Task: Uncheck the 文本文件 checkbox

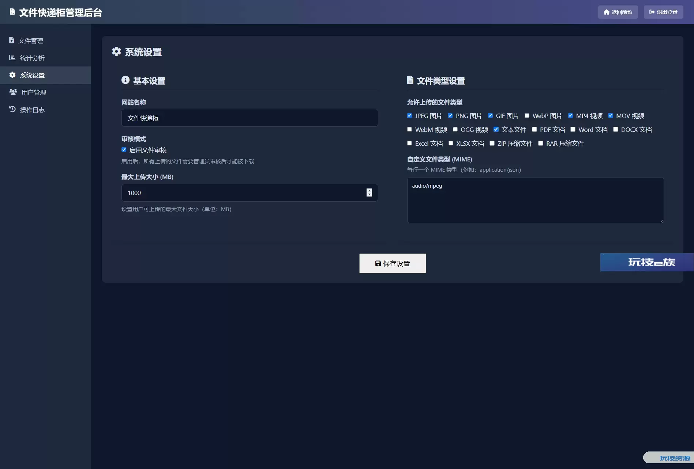Action: click(x=496, y=129)
